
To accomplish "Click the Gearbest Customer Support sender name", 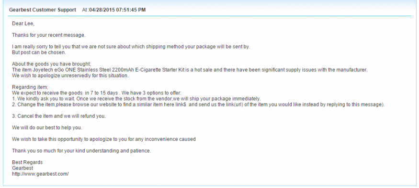I will pyautogui.click(x=43, y=10).
